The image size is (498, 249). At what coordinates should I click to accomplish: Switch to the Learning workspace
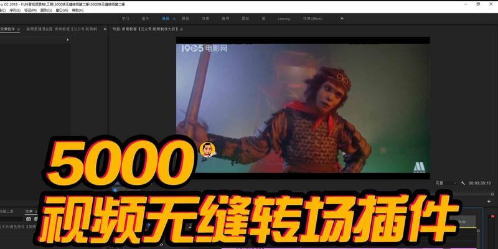284,19
